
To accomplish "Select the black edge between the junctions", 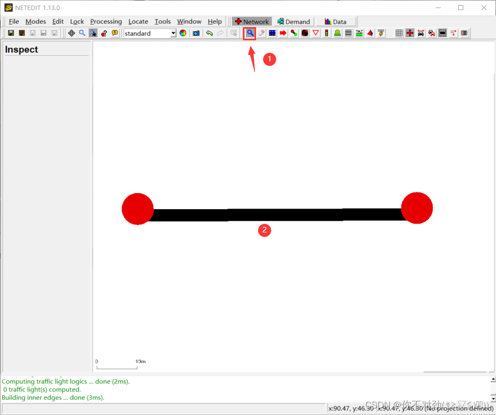I will pyautogui.click(x=277, y=215).
